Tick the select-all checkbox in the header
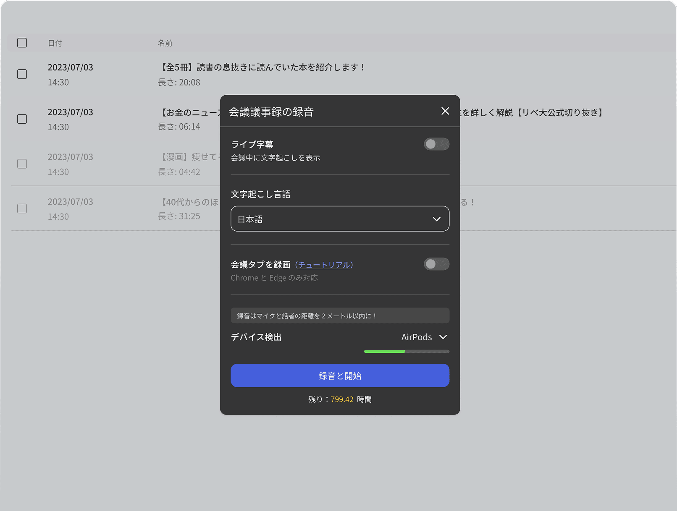This screenshot has width=677, height=511. (x=22, y=43)
